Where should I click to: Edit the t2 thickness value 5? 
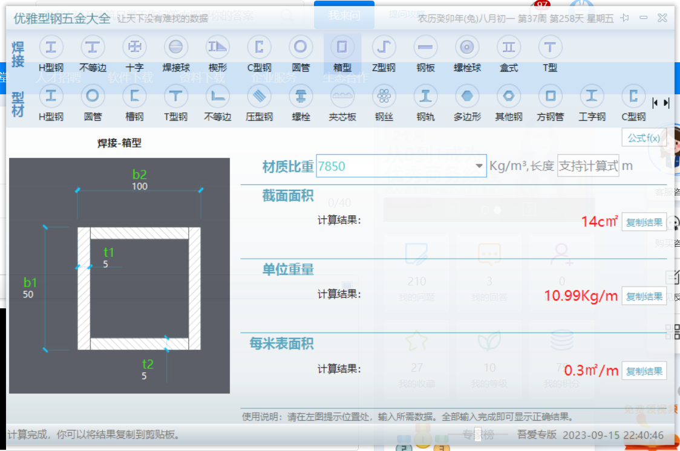point(144,376)
